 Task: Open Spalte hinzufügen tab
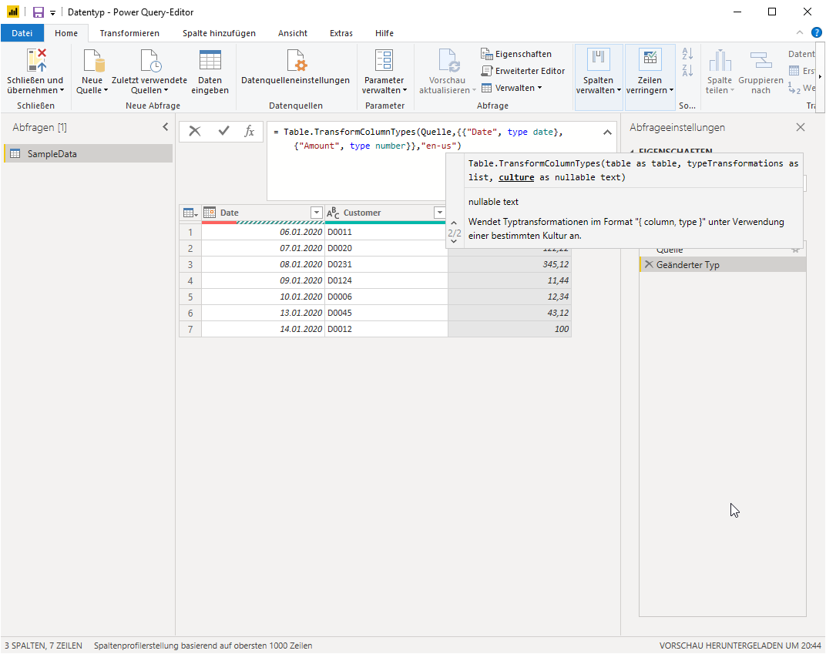pos(219,32)
